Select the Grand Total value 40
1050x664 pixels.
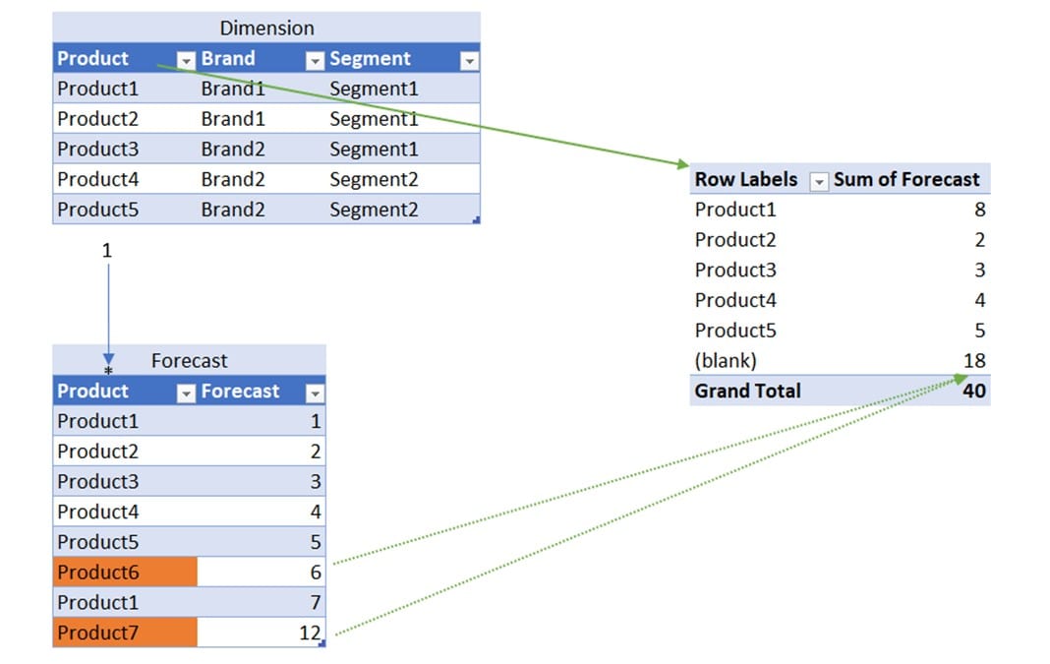[973, 391]
